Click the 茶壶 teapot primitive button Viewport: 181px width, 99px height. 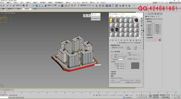click(x=149, y=33)
